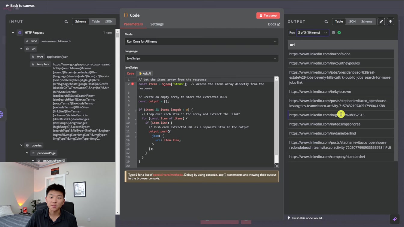404x227 pixels.
Task: Select the danielberlind LinkedIn URL row
Action: click(x=341, y=133)
